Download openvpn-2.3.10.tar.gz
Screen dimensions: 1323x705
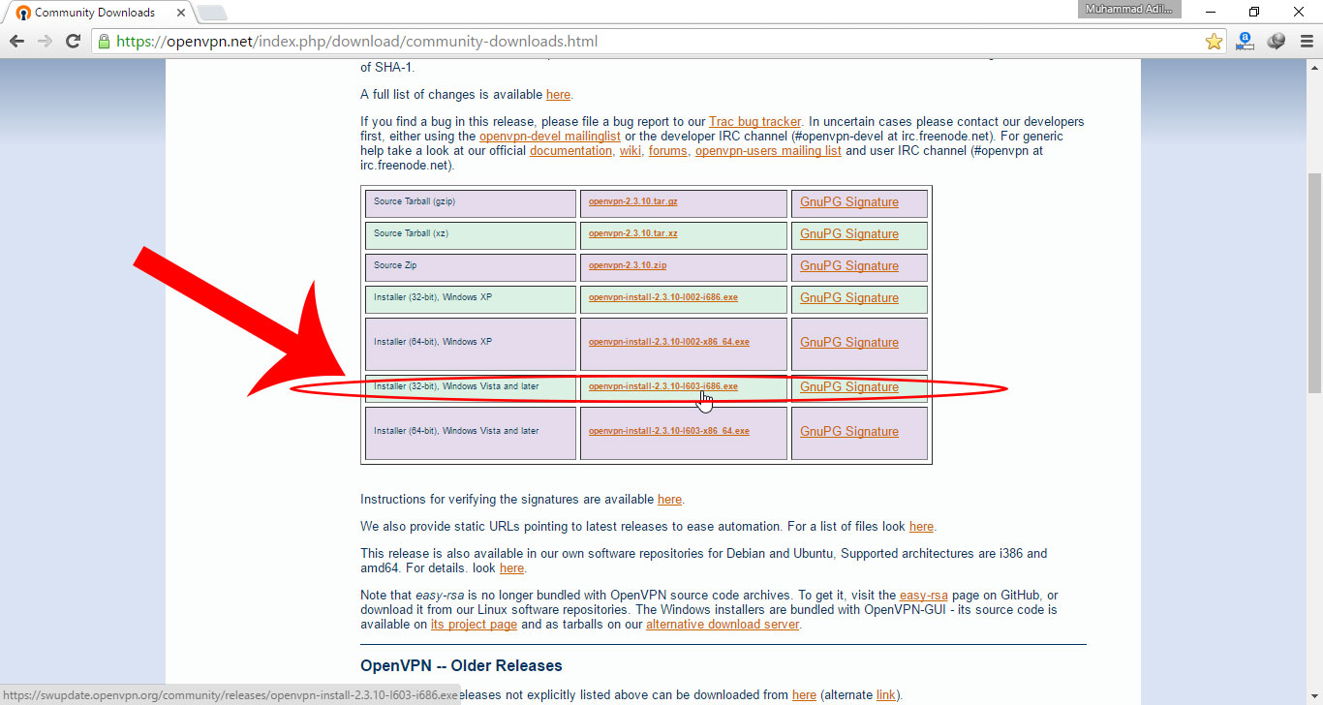pos(632,202)
